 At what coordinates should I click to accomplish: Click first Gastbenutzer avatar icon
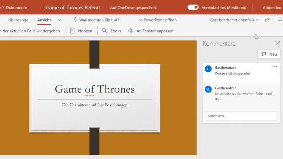[x=208, y=69]
